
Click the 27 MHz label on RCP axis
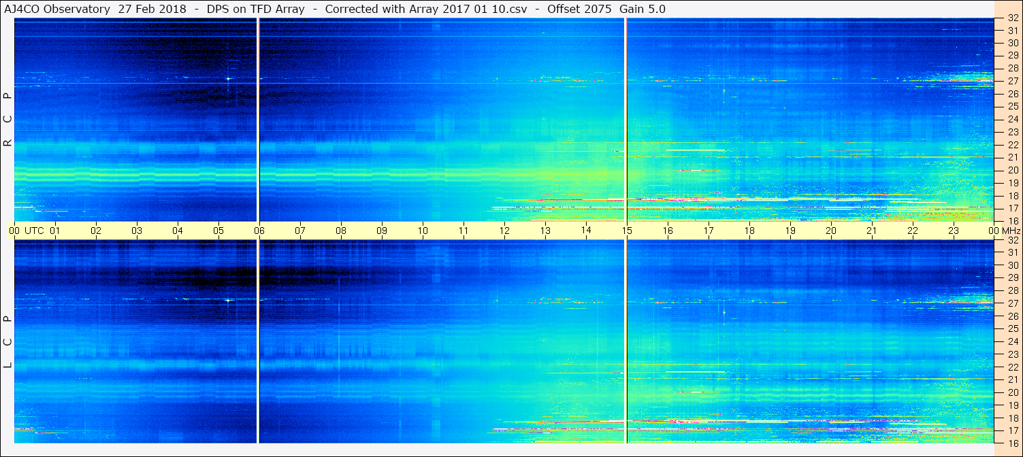coord(1012,81)
